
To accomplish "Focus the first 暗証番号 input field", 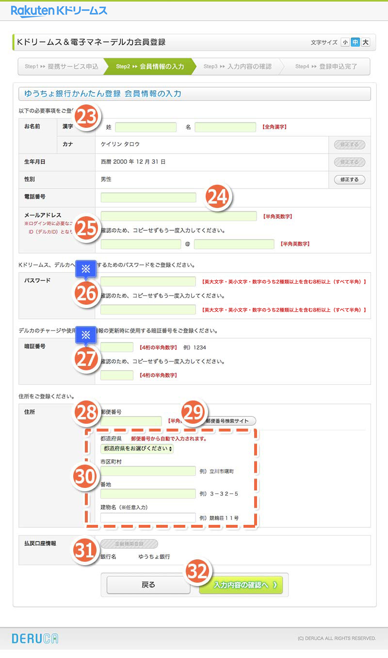I will tap(117, 347).
